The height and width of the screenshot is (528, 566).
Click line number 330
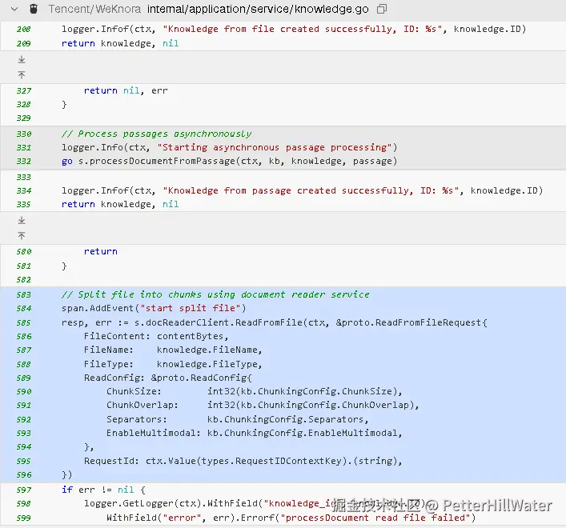click(x=23, y=134)
